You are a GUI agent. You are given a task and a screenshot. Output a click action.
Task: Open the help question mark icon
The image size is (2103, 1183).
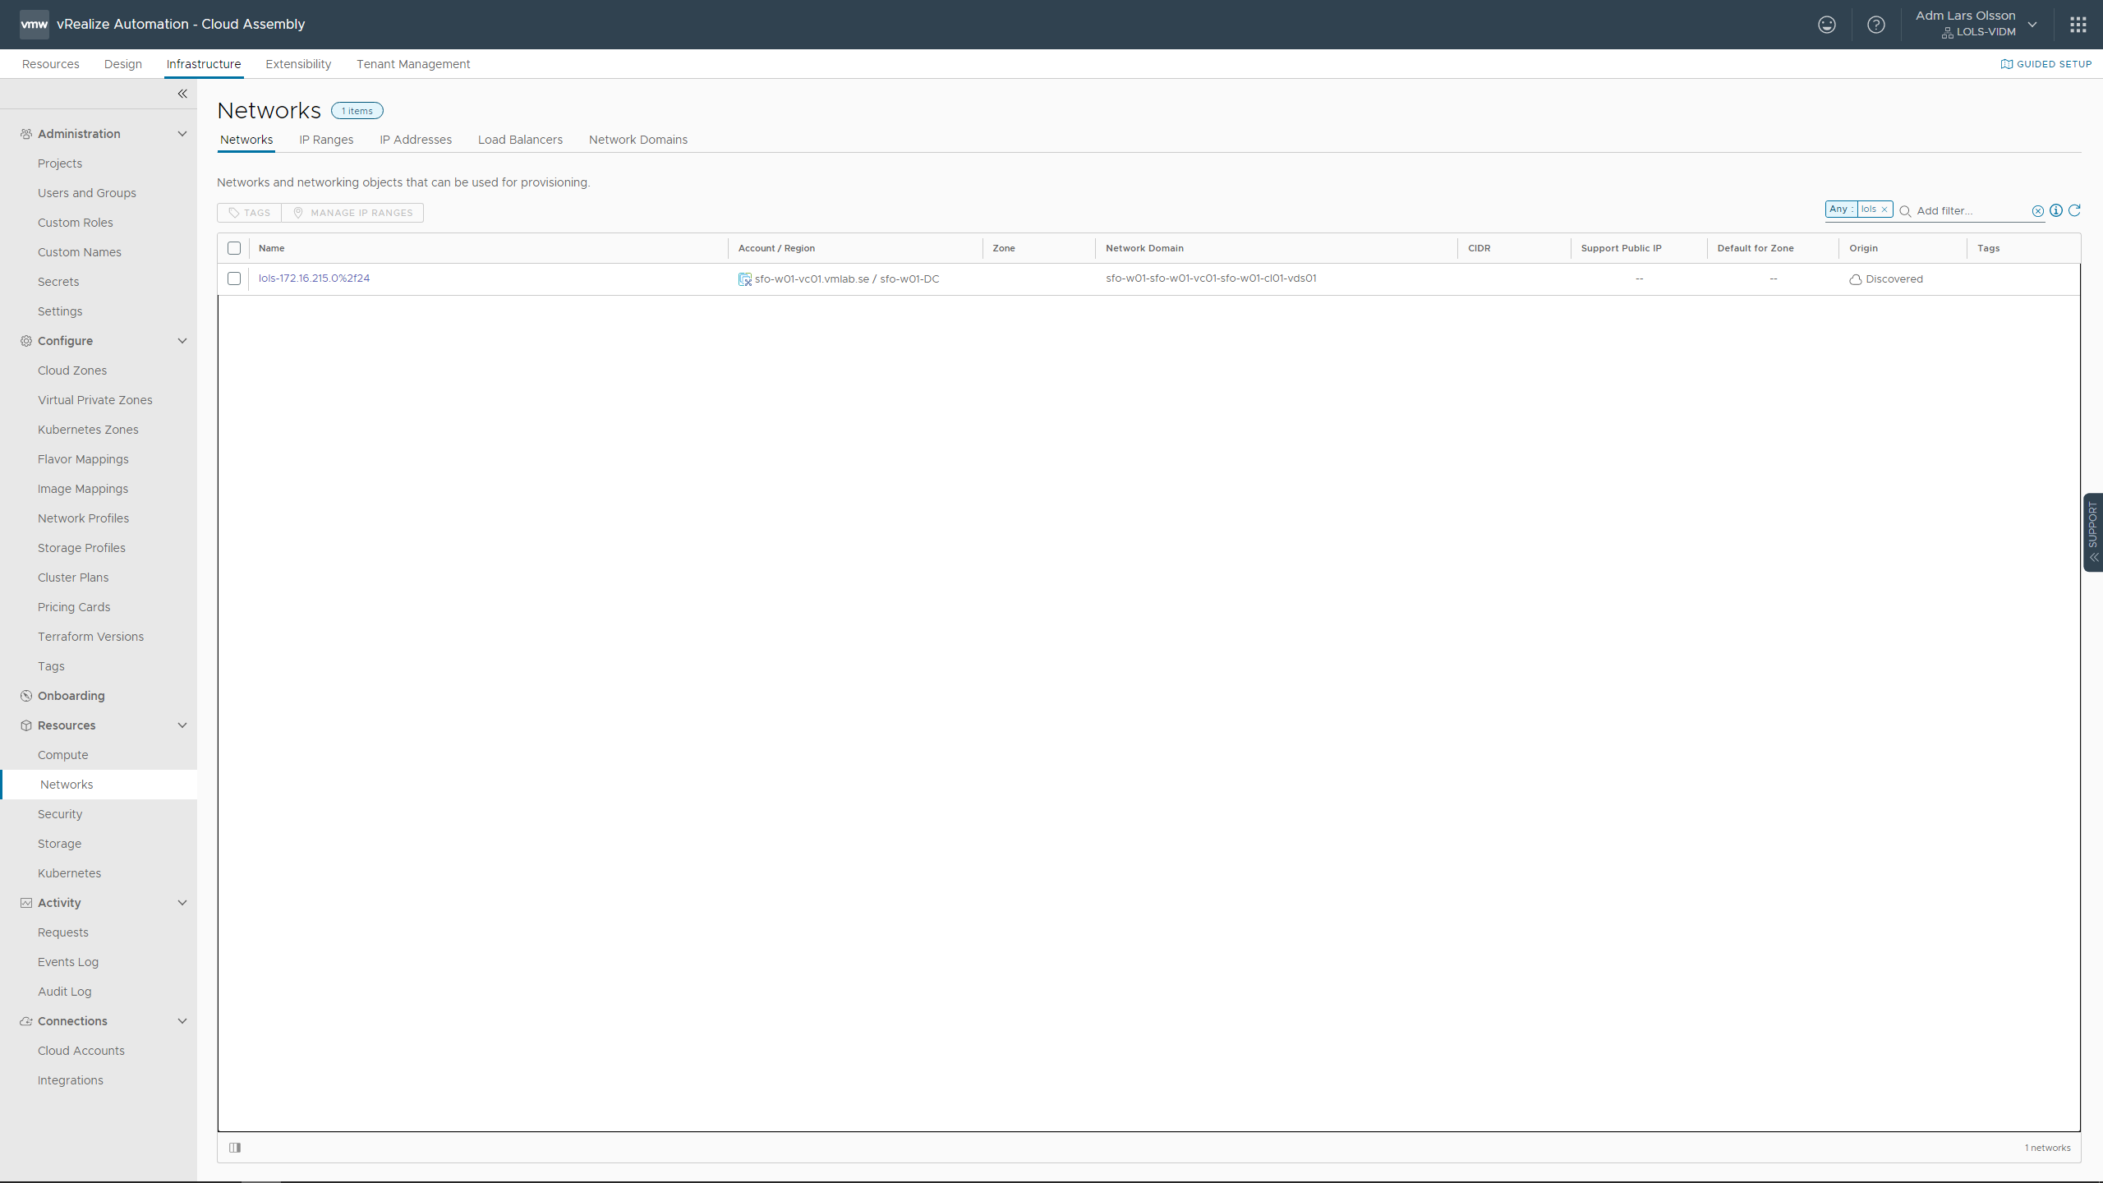pos(1875,25)
